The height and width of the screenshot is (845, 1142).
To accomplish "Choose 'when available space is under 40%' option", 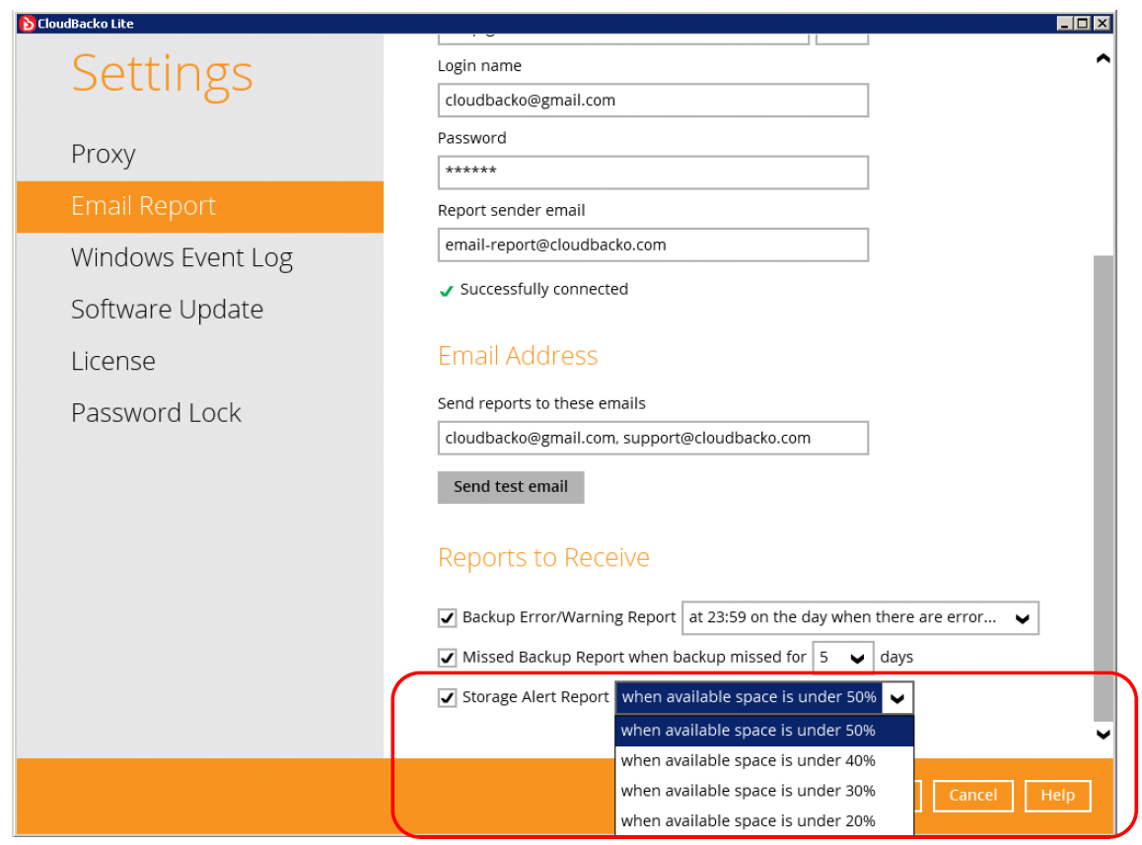I will coord(764,760).
